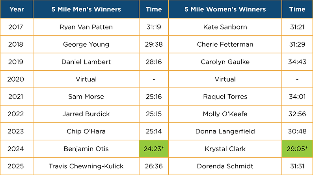Image resolution: width=313 pixels, height=175 pixels.
Task: Click the 5 Mile Women's Winners header
Action: (225, 9)
